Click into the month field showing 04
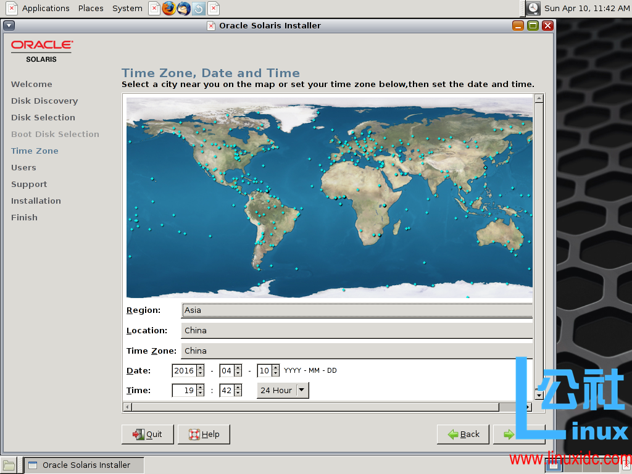632x474 pixels. pyautogui.click(x=227, y=370)
